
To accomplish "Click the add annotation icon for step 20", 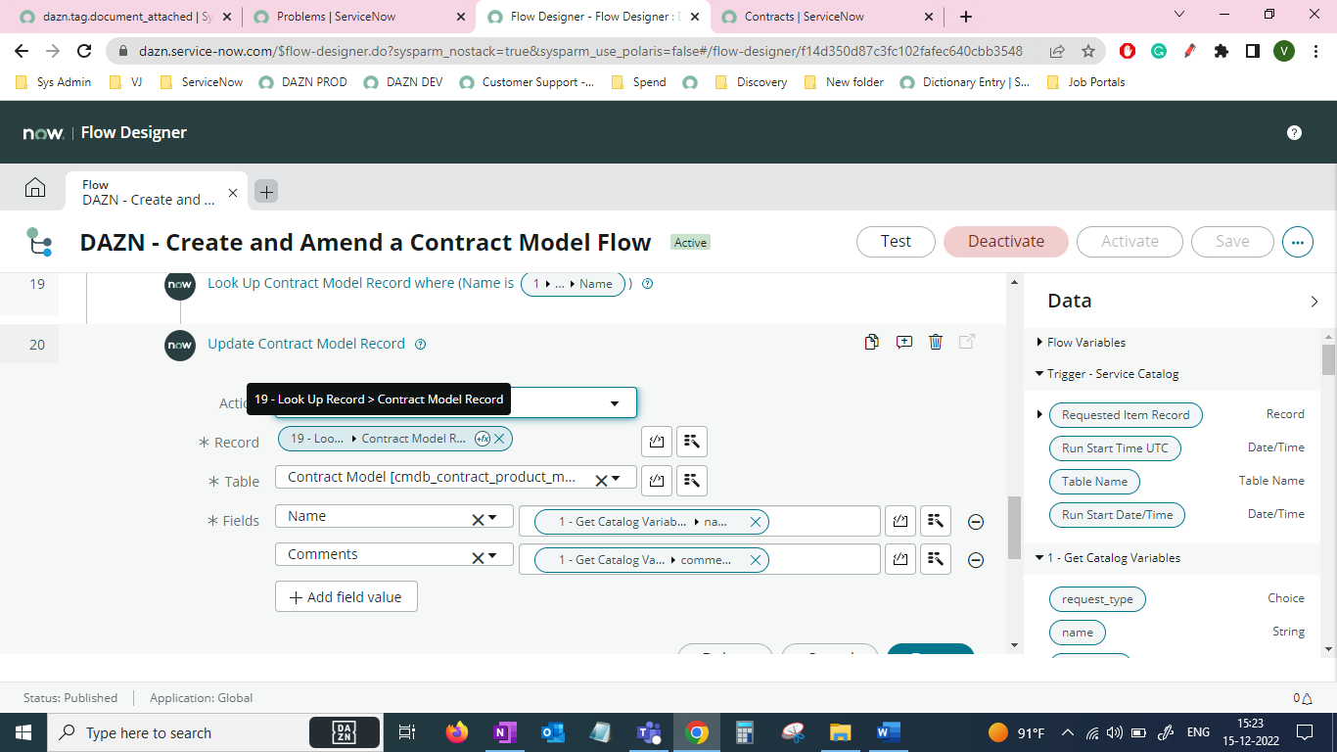I will tap(904, 342).
